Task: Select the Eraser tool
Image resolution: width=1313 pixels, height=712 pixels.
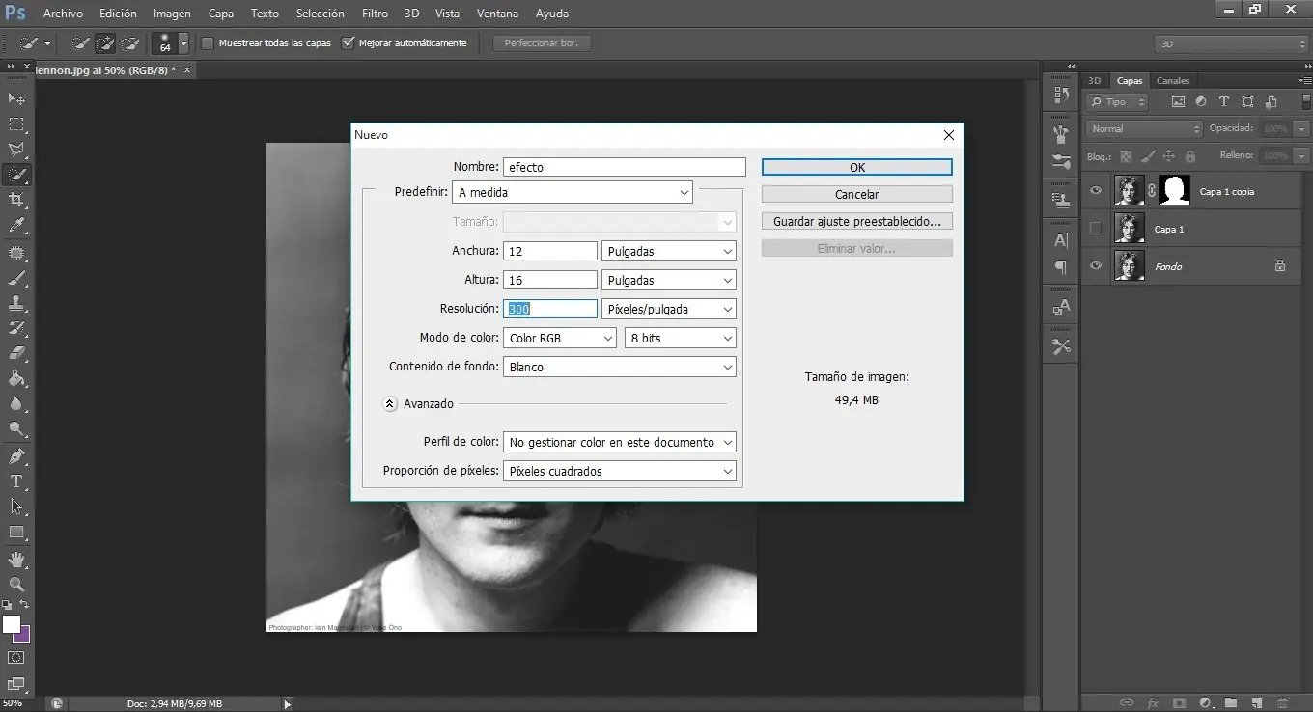Action: (15, 351)
